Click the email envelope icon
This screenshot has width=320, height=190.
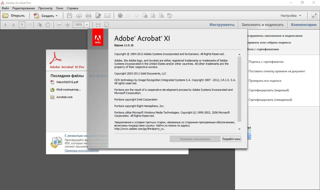pos(107,15)
